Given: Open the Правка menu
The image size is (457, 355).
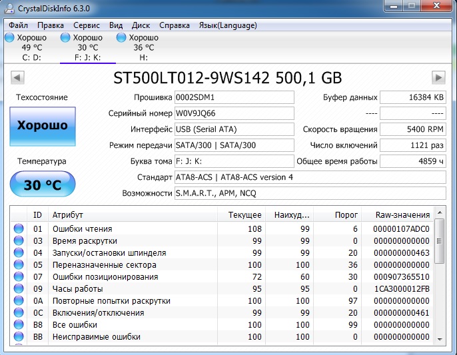Looking at the screenshot, I should pyautogui.click(x=51, y=26).
